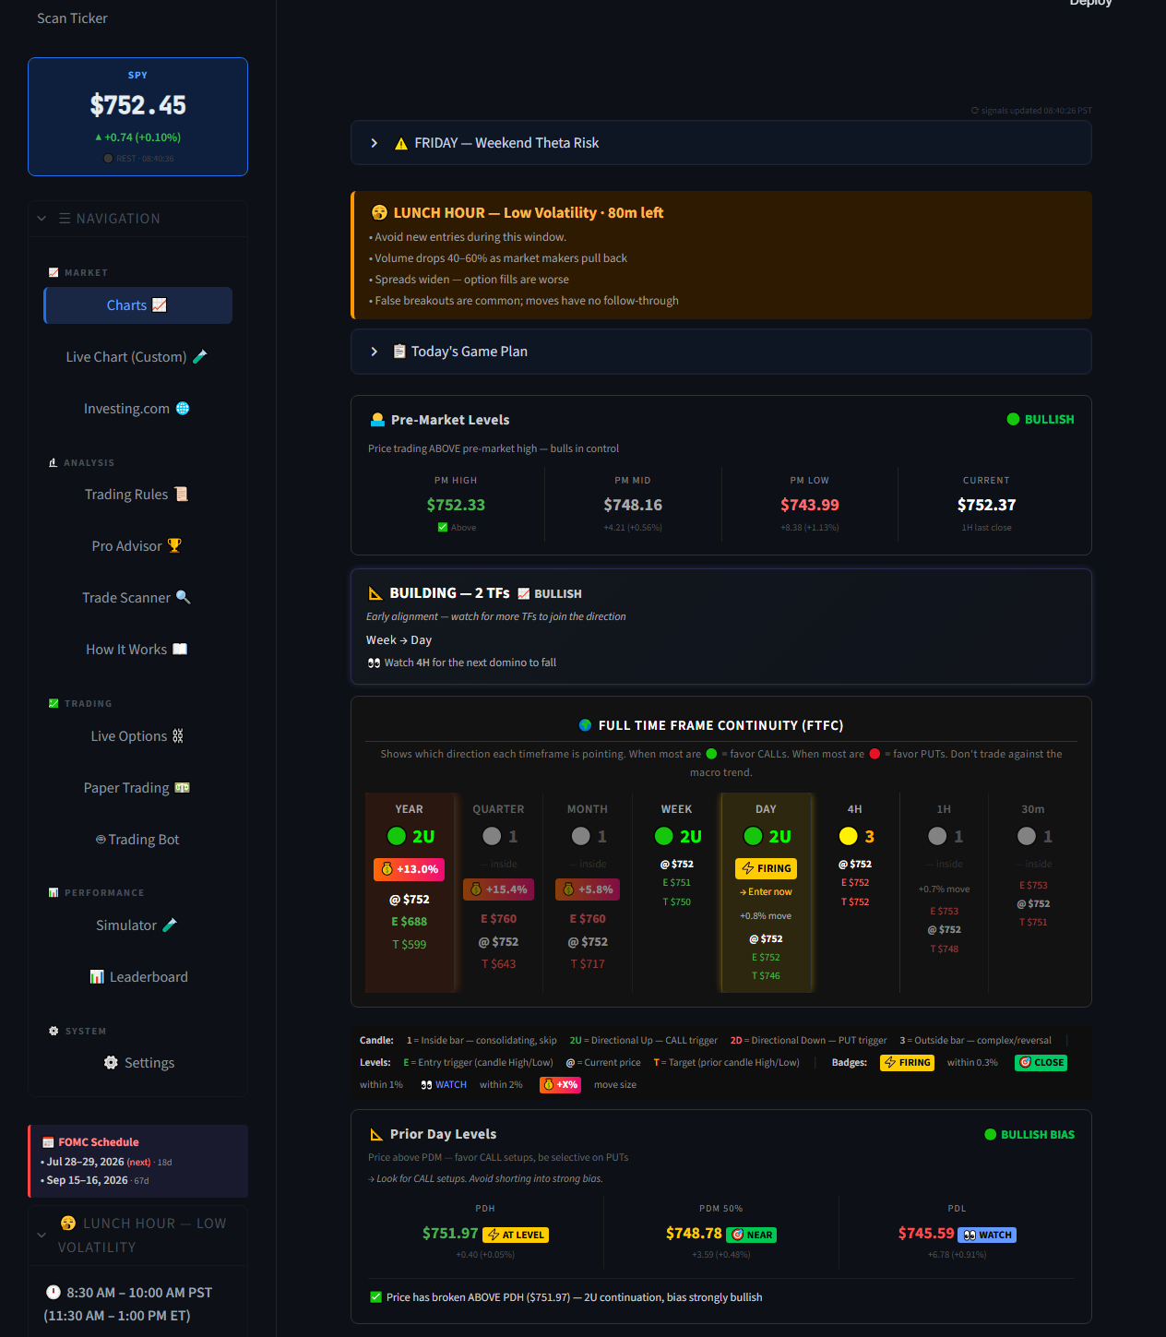Click the yellow dot in 4H column
Image resolution: width=1166 pixels, height=1337 pixels.
coord(848,836)
